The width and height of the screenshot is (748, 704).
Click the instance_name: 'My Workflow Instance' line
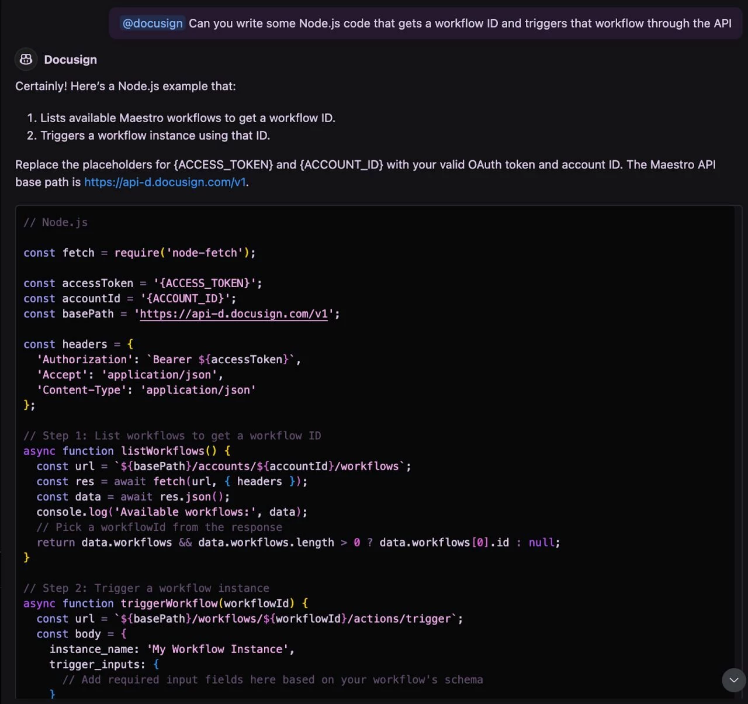pyautogui.click(x=172, y=649)
